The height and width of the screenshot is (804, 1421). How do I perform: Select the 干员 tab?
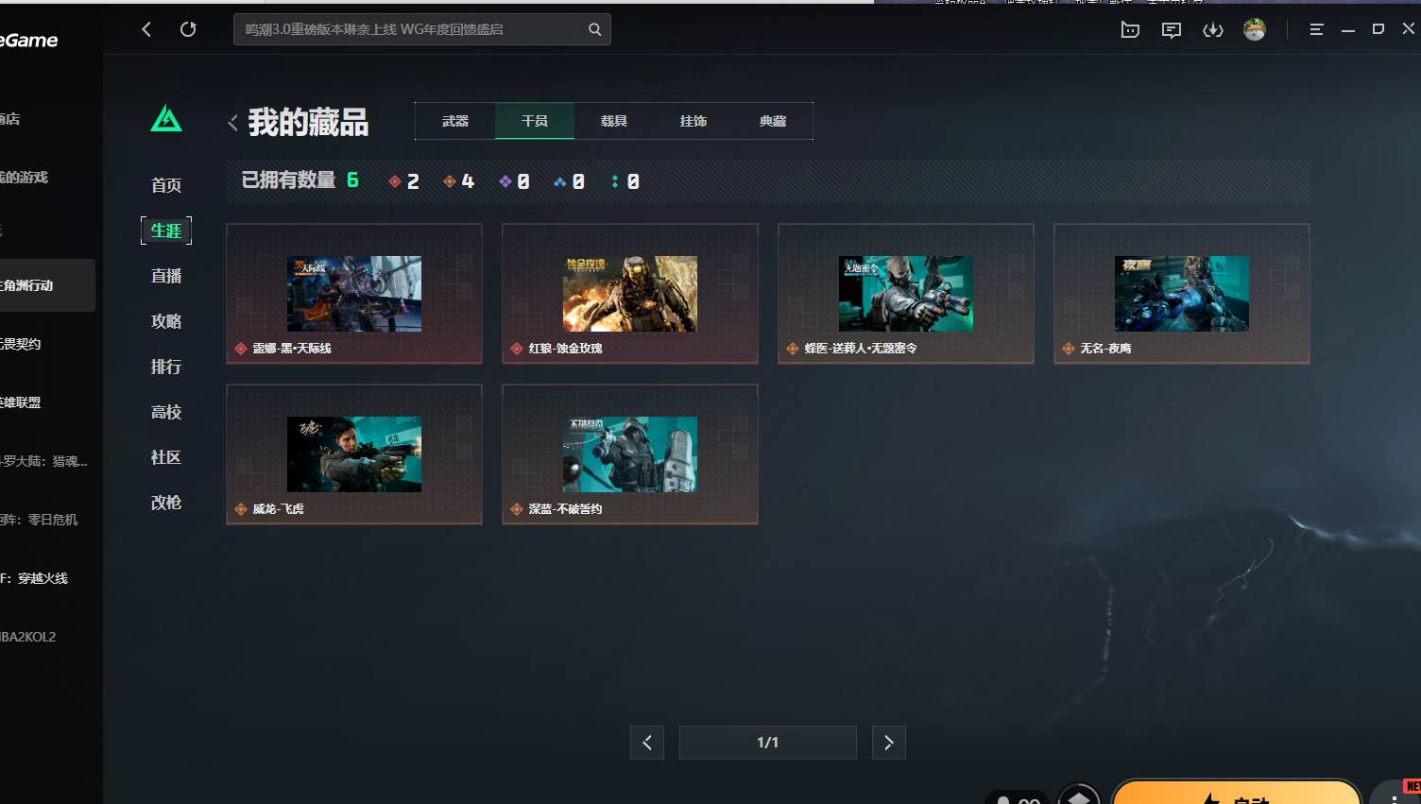[535, 121]
